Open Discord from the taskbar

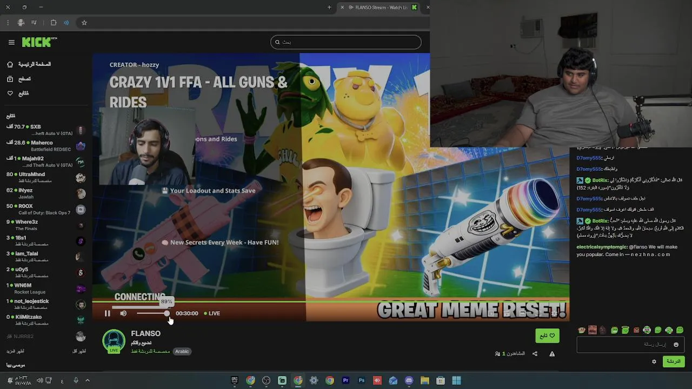point(409,380)
